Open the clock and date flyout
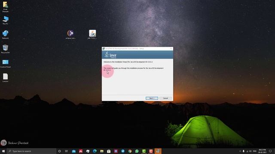 click(x=263, y=151)
